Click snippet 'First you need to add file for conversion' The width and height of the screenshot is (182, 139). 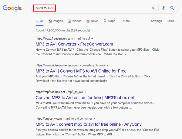62,130
